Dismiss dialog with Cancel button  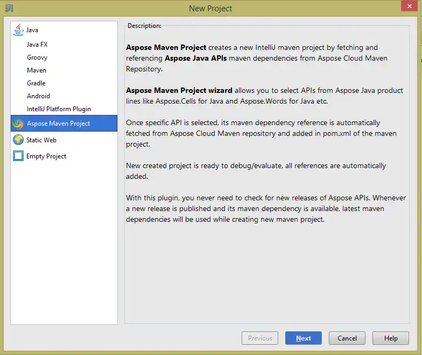[x=347, y=338]
